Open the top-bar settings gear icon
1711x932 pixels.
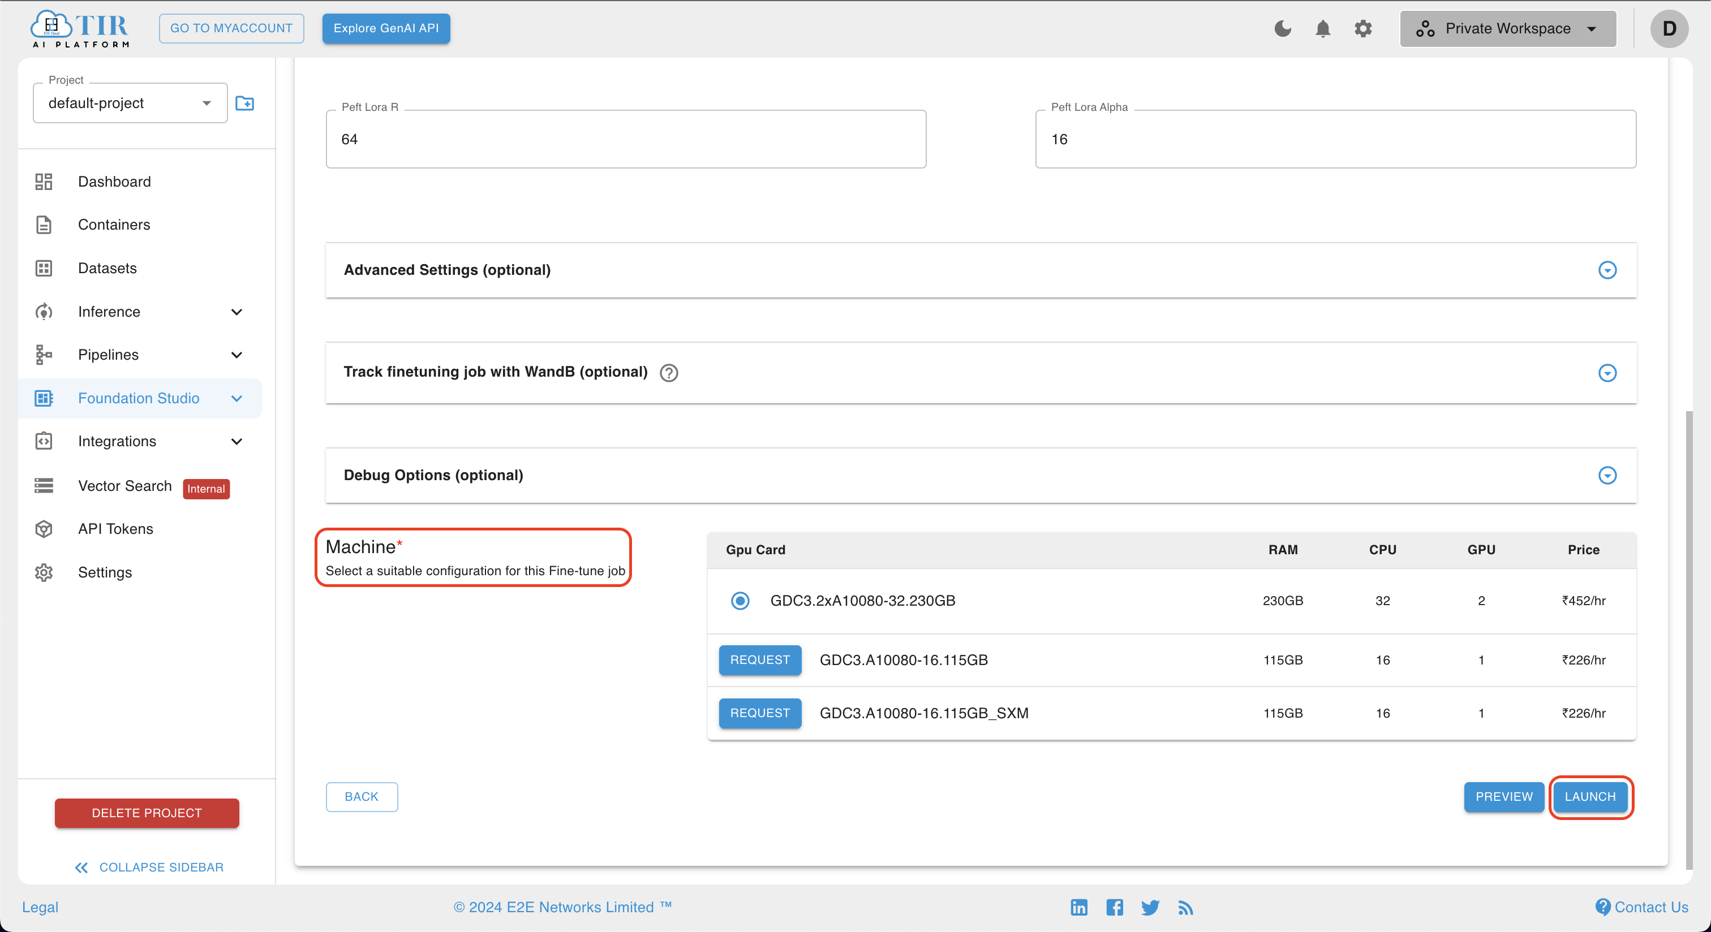[1362, 28]
